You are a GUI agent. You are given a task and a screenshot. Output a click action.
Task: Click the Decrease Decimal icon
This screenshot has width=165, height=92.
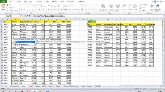[96, 10]
